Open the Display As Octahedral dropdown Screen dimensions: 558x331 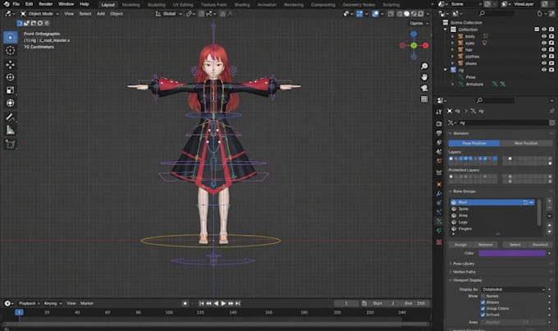(514, 290)
